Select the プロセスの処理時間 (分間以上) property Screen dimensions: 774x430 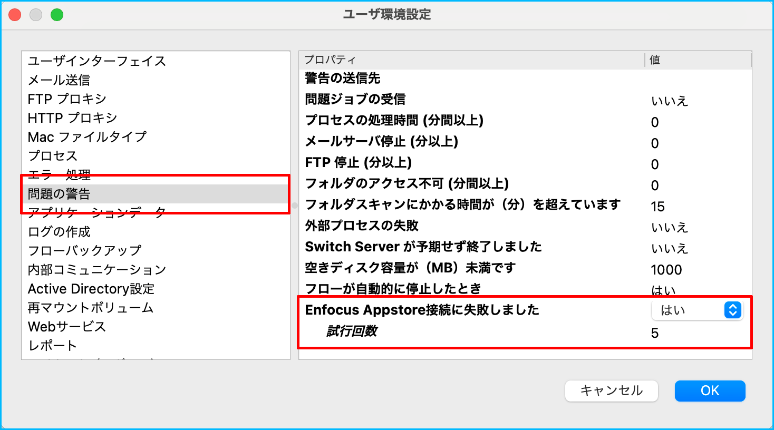coord(394,120)
